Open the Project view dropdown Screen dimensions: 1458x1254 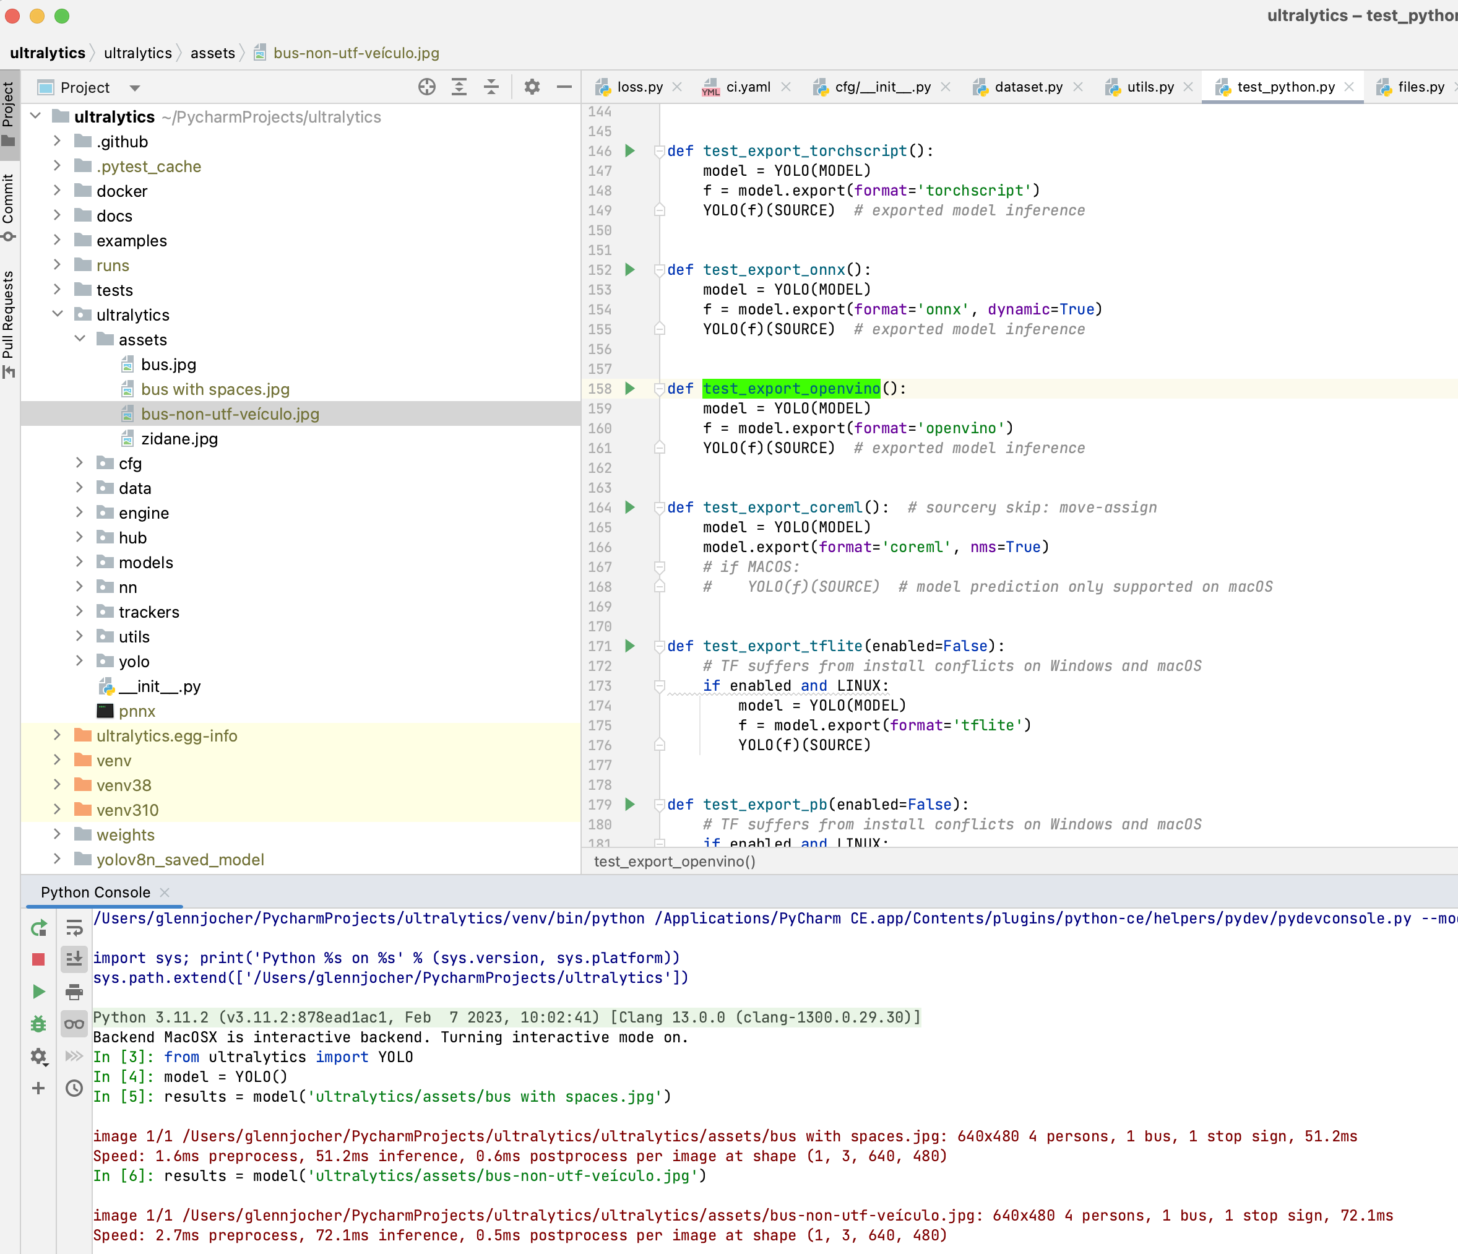[134, 87]
